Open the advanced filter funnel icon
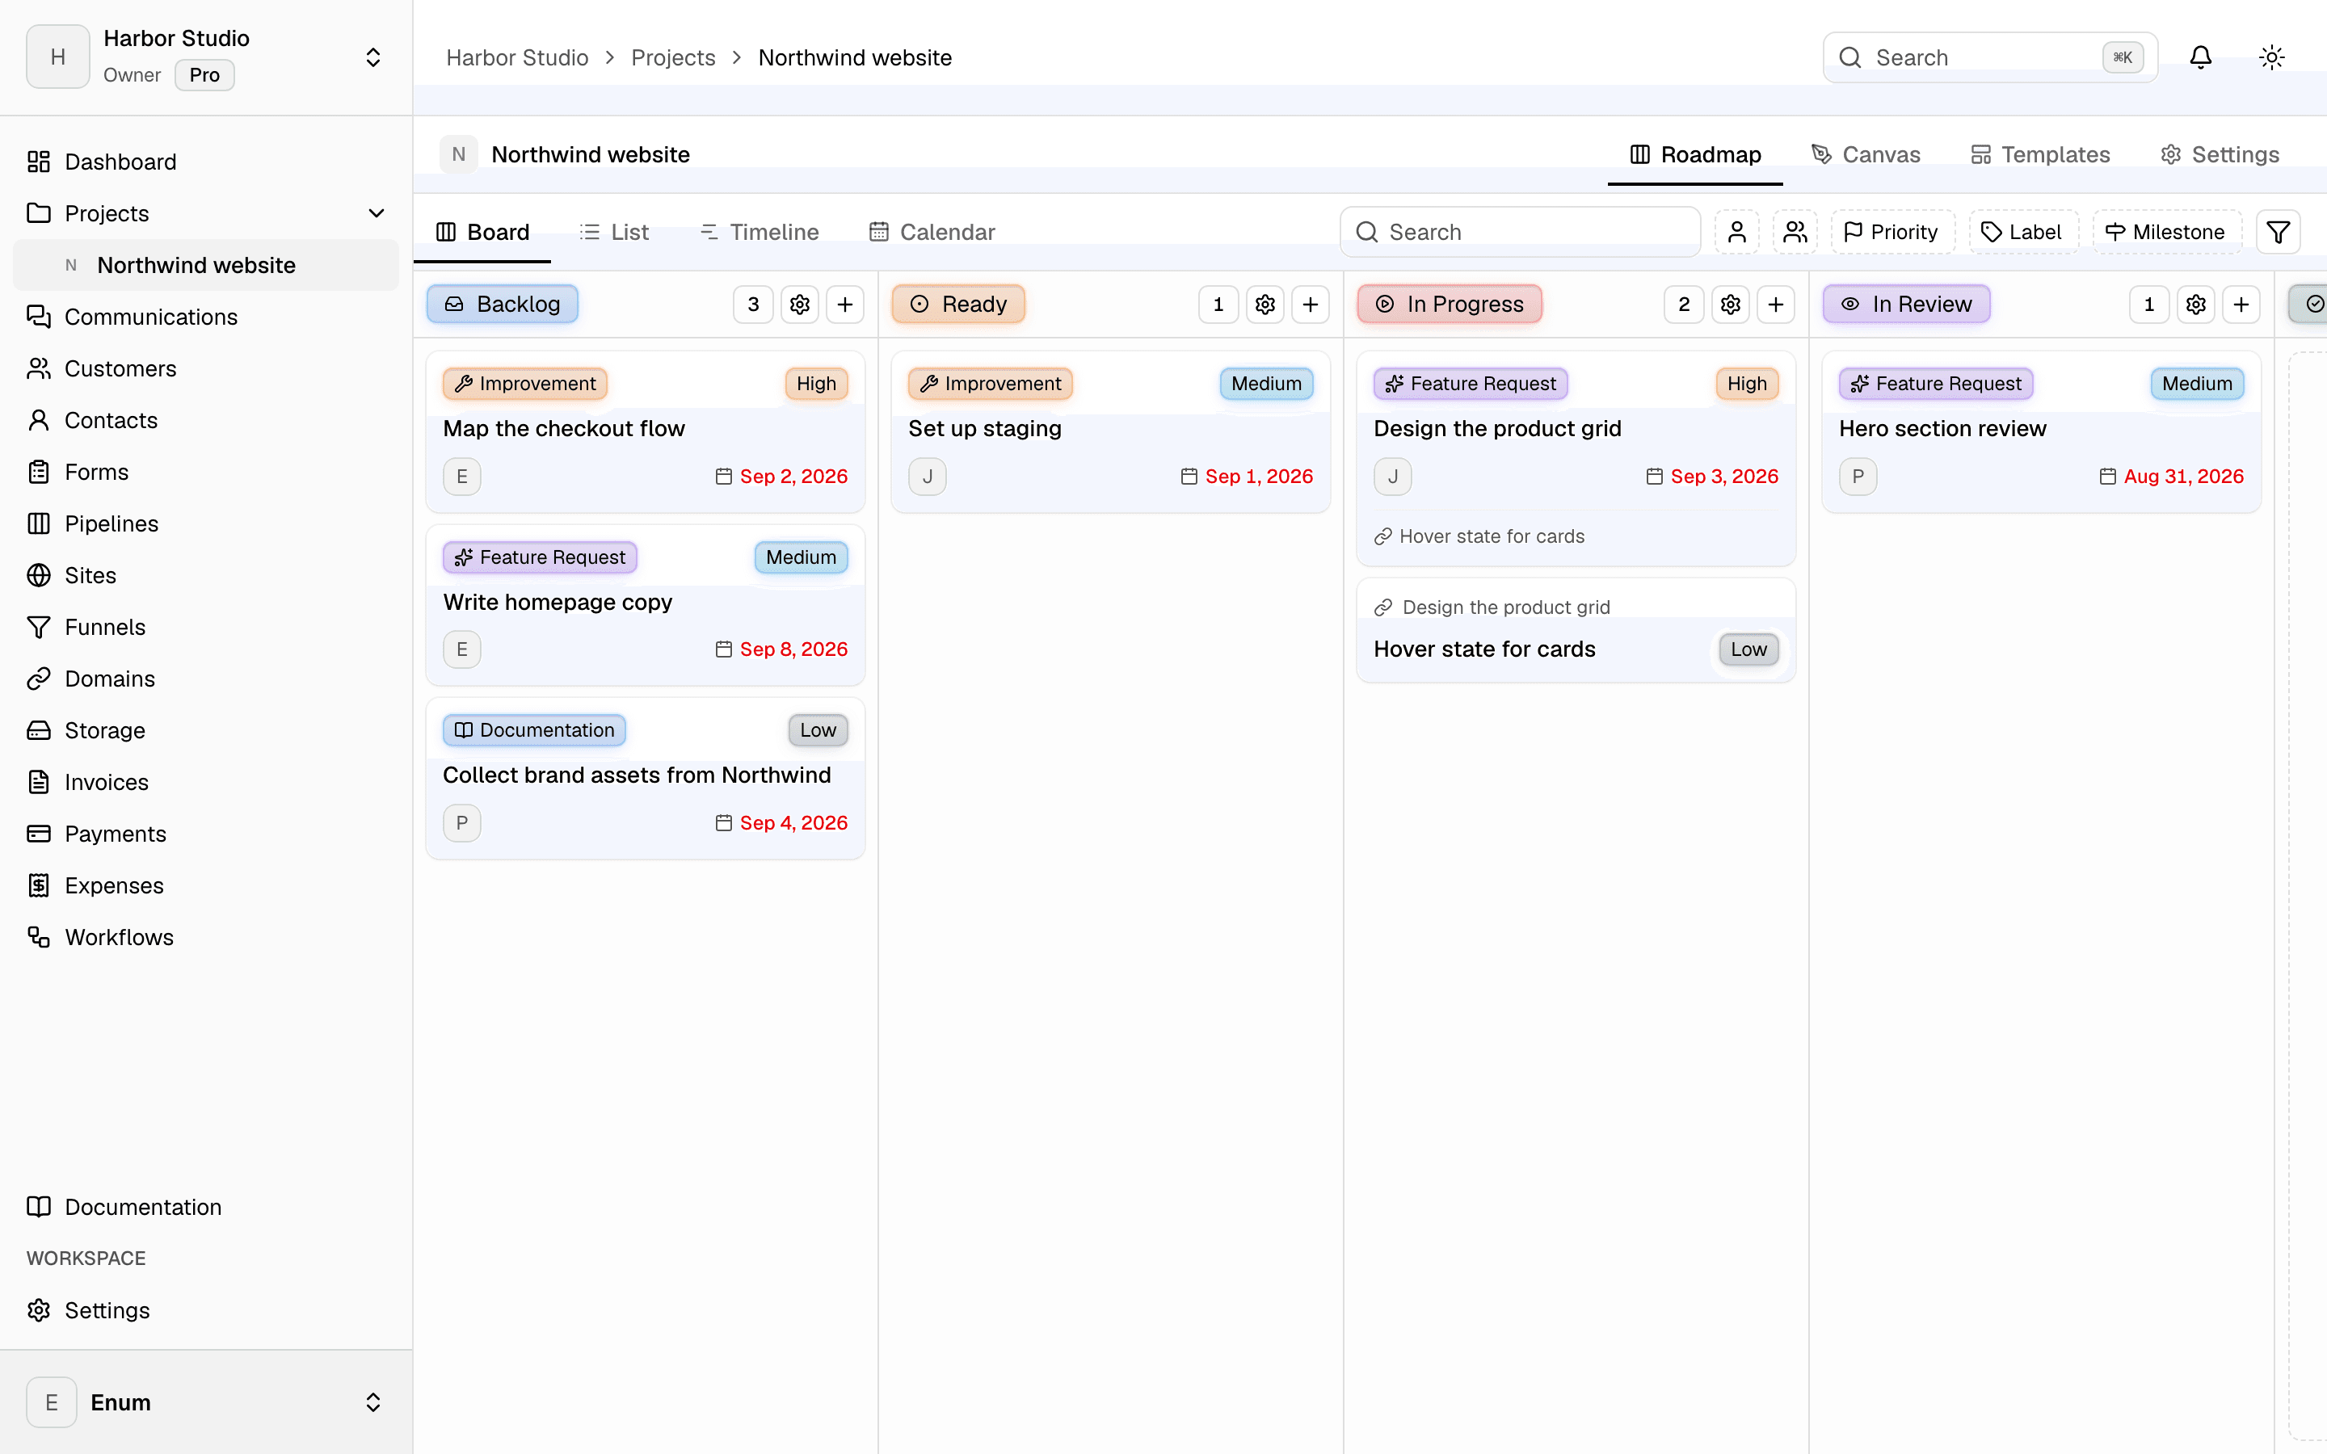The width and height of the screenshot is (2327, 1454). (x=2278, y=232)
